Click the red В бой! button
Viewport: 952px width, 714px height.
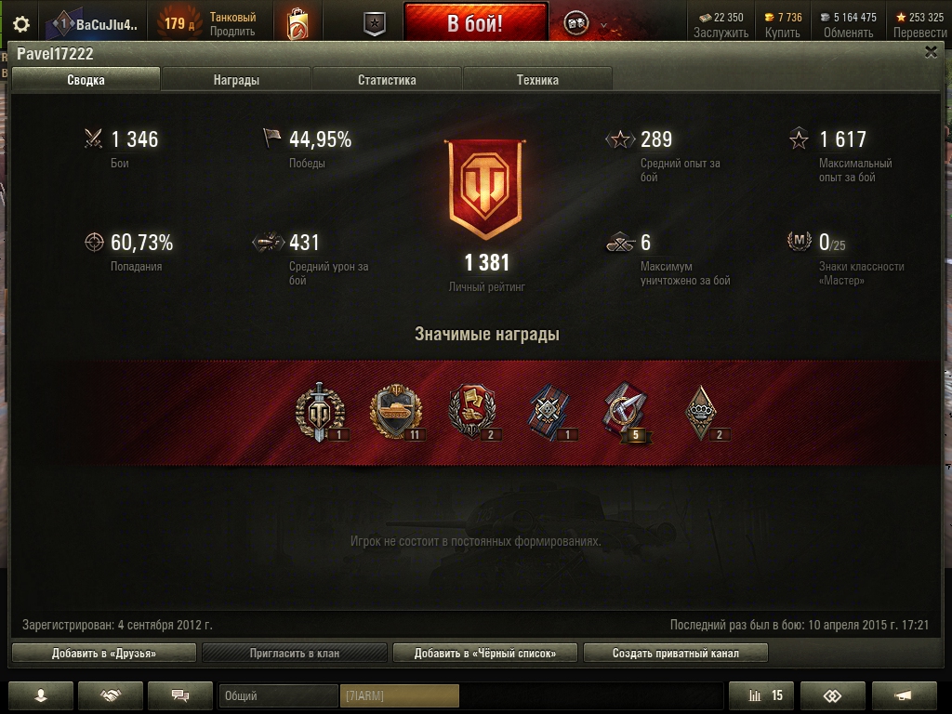(476, 23)
